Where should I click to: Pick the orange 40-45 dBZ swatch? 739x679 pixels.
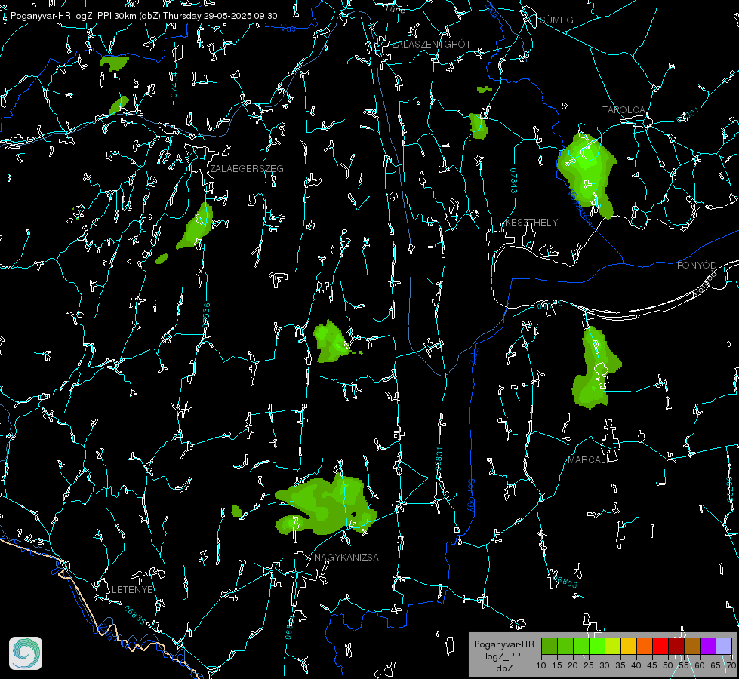pos(645,646)
